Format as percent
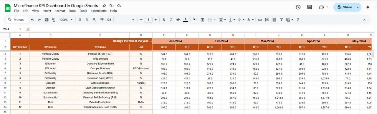Viewport: 377px width, 114px height. tap(87, 20)
